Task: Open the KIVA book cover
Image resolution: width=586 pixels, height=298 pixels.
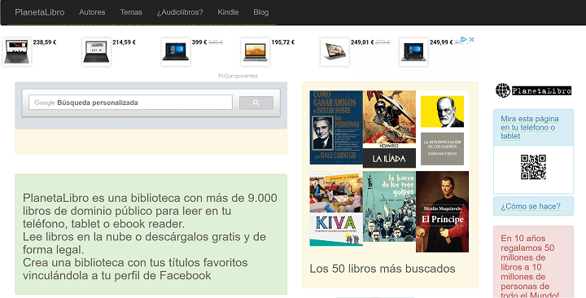Action: coord(336,208)
